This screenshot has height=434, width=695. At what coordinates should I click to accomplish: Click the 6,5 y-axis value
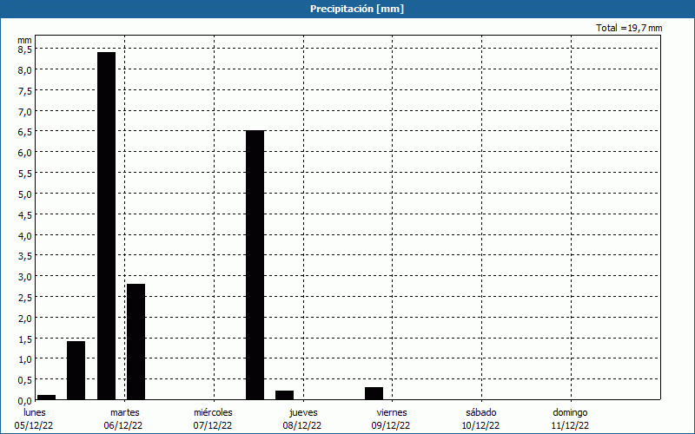25,132
